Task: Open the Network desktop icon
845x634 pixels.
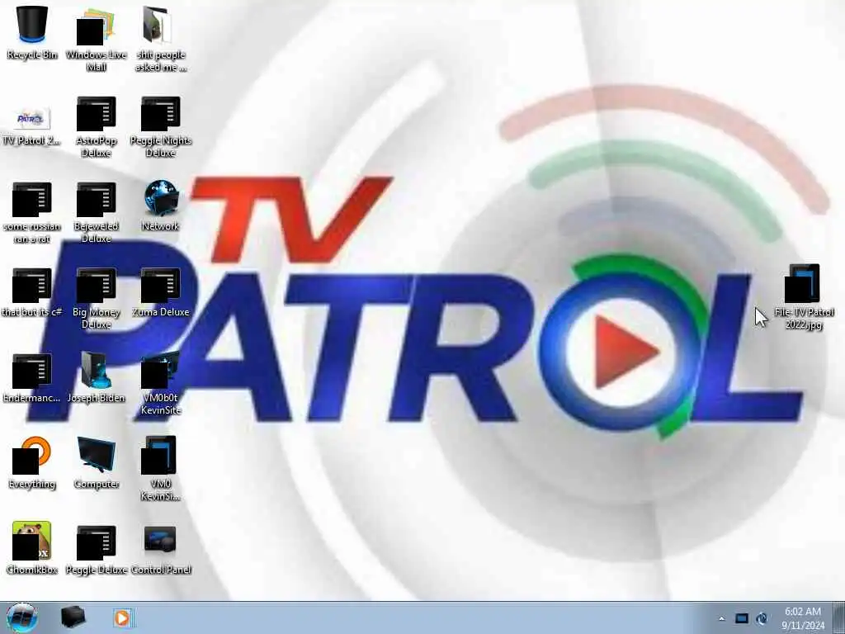Action: coord(161,206)
